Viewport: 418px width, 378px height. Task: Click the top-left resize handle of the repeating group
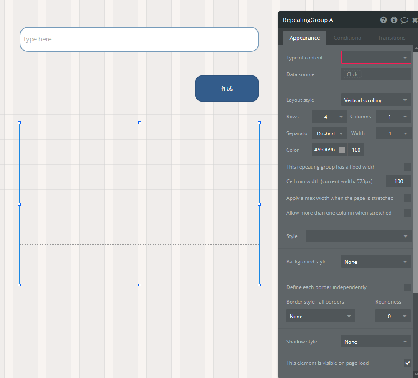(x=19, y=123)
